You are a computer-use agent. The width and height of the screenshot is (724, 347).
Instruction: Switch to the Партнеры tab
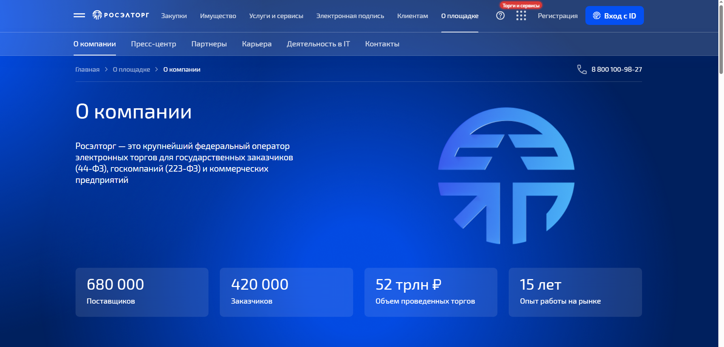click(209, 44)
